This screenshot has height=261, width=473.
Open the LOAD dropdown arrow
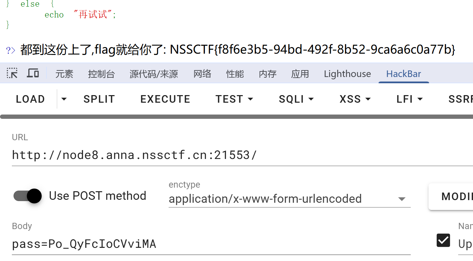[64, 99]
